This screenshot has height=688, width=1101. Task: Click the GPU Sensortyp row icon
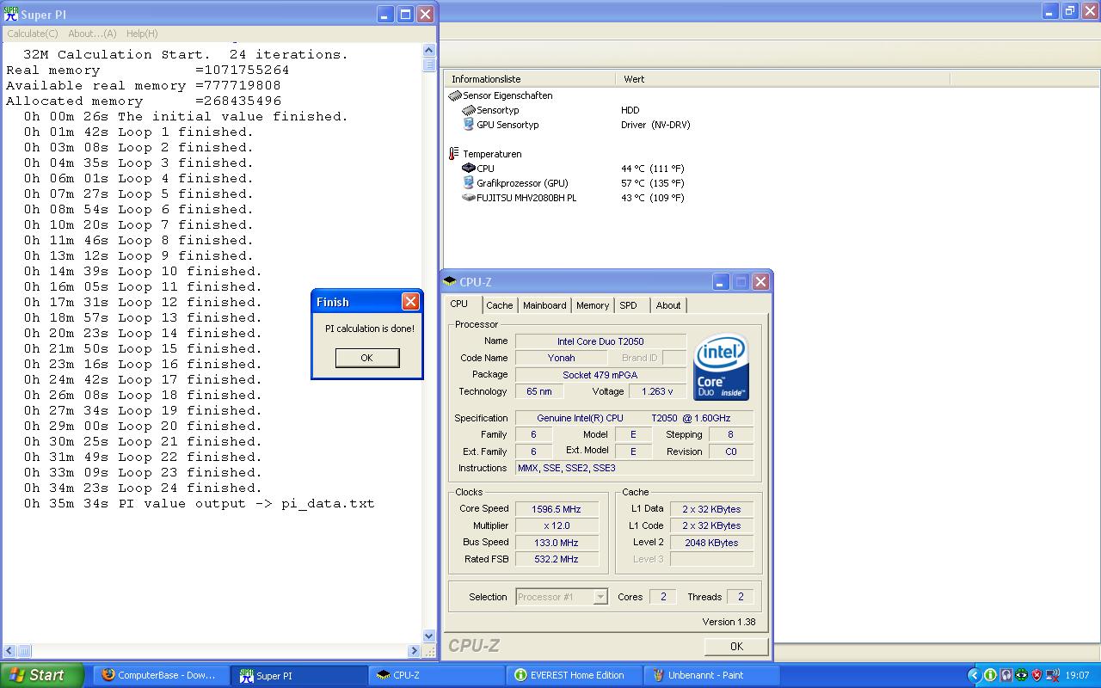469,125
